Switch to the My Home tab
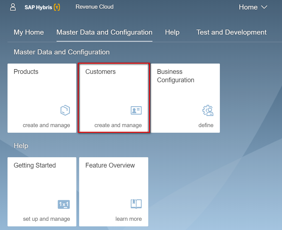 [x=29, y=32]
